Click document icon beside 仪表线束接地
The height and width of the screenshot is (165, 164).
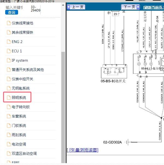coord(9,23)
